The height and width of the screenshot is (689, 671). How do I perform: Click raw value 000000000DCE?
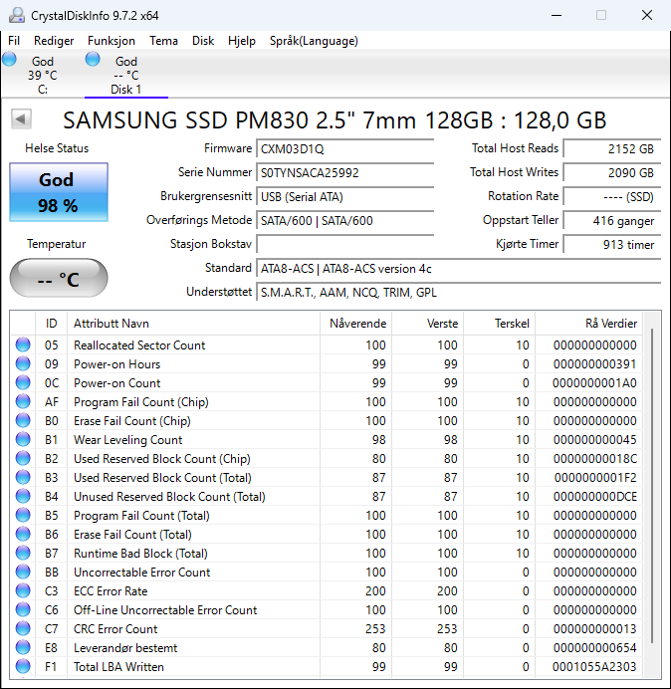[x=595, y=497]
